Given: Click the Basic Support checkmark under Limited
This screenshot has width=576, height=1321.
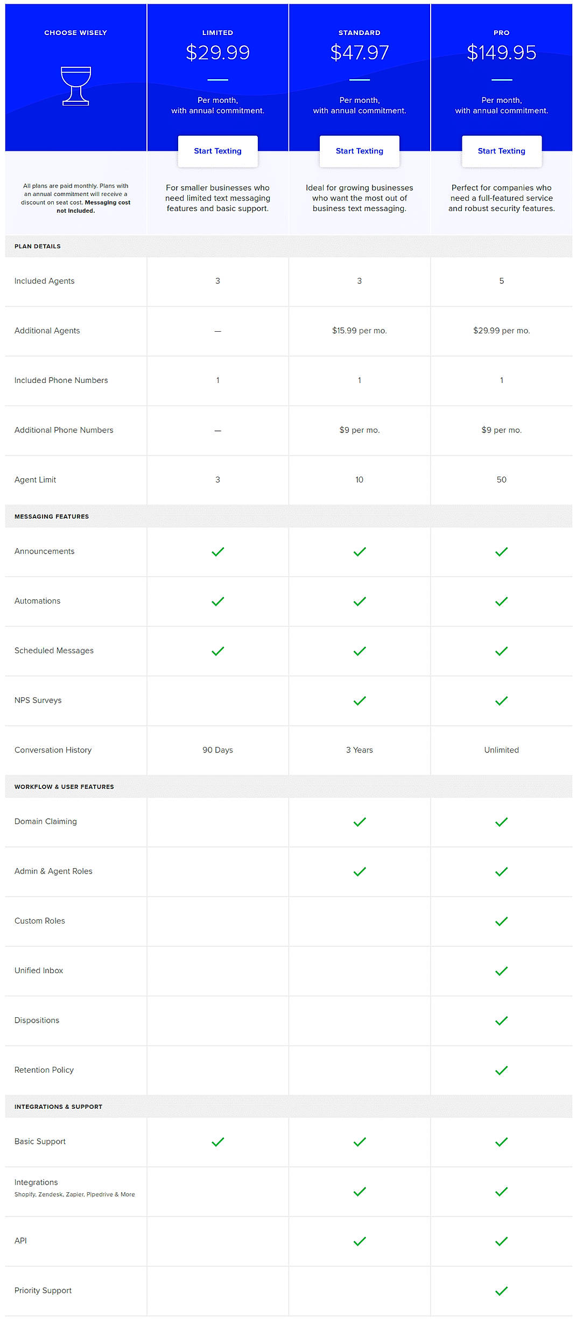Looking at the screenshot, I should [x=217, y=1141].
